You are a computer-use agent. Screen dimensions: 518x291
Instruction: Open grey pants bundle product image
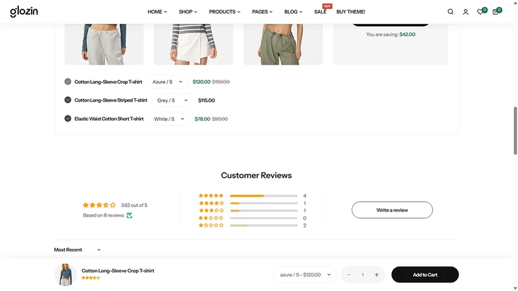104,44
